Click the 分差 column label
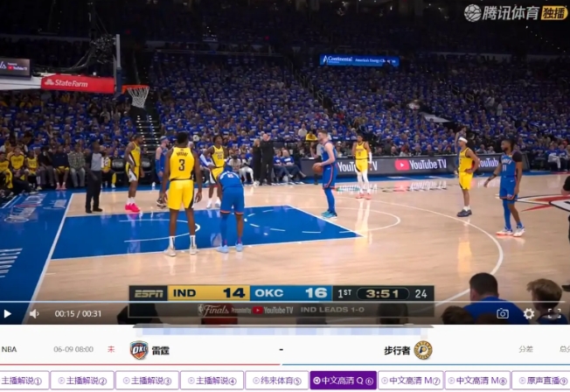Image resolution: width=570 pixels, height=392 pixels. tap(525, 349)
